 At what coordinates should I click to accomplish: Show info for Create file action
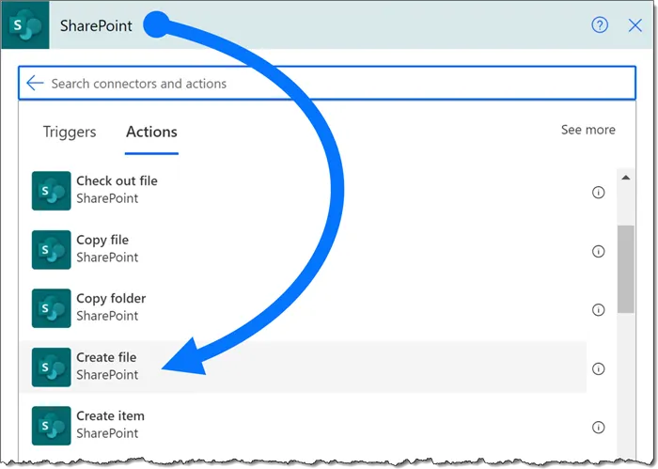598,368
